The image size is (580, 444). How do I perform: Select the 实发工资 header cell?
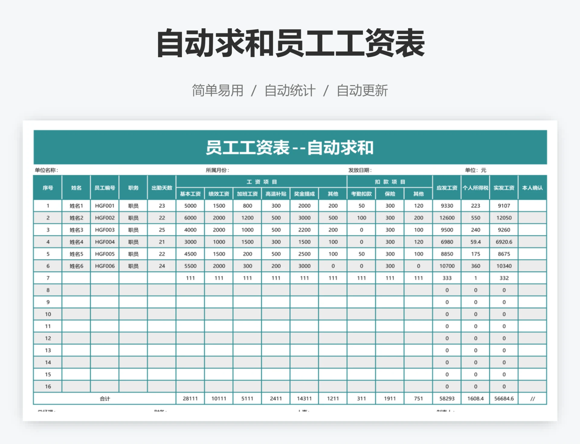[x=504, y=188]
